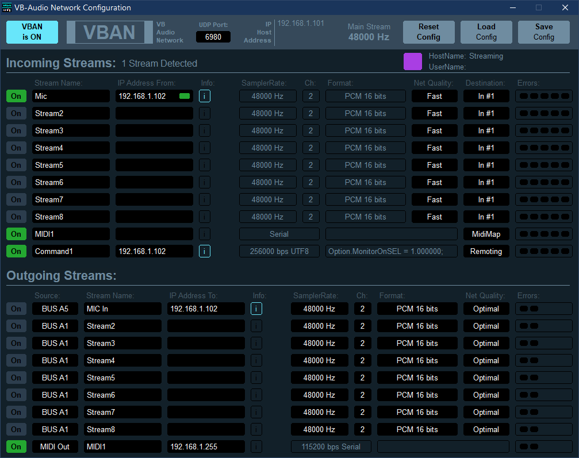Open info for the outgoing MIDI1 stream
Viewport: 579px width, 458px height.
[256, 447]
